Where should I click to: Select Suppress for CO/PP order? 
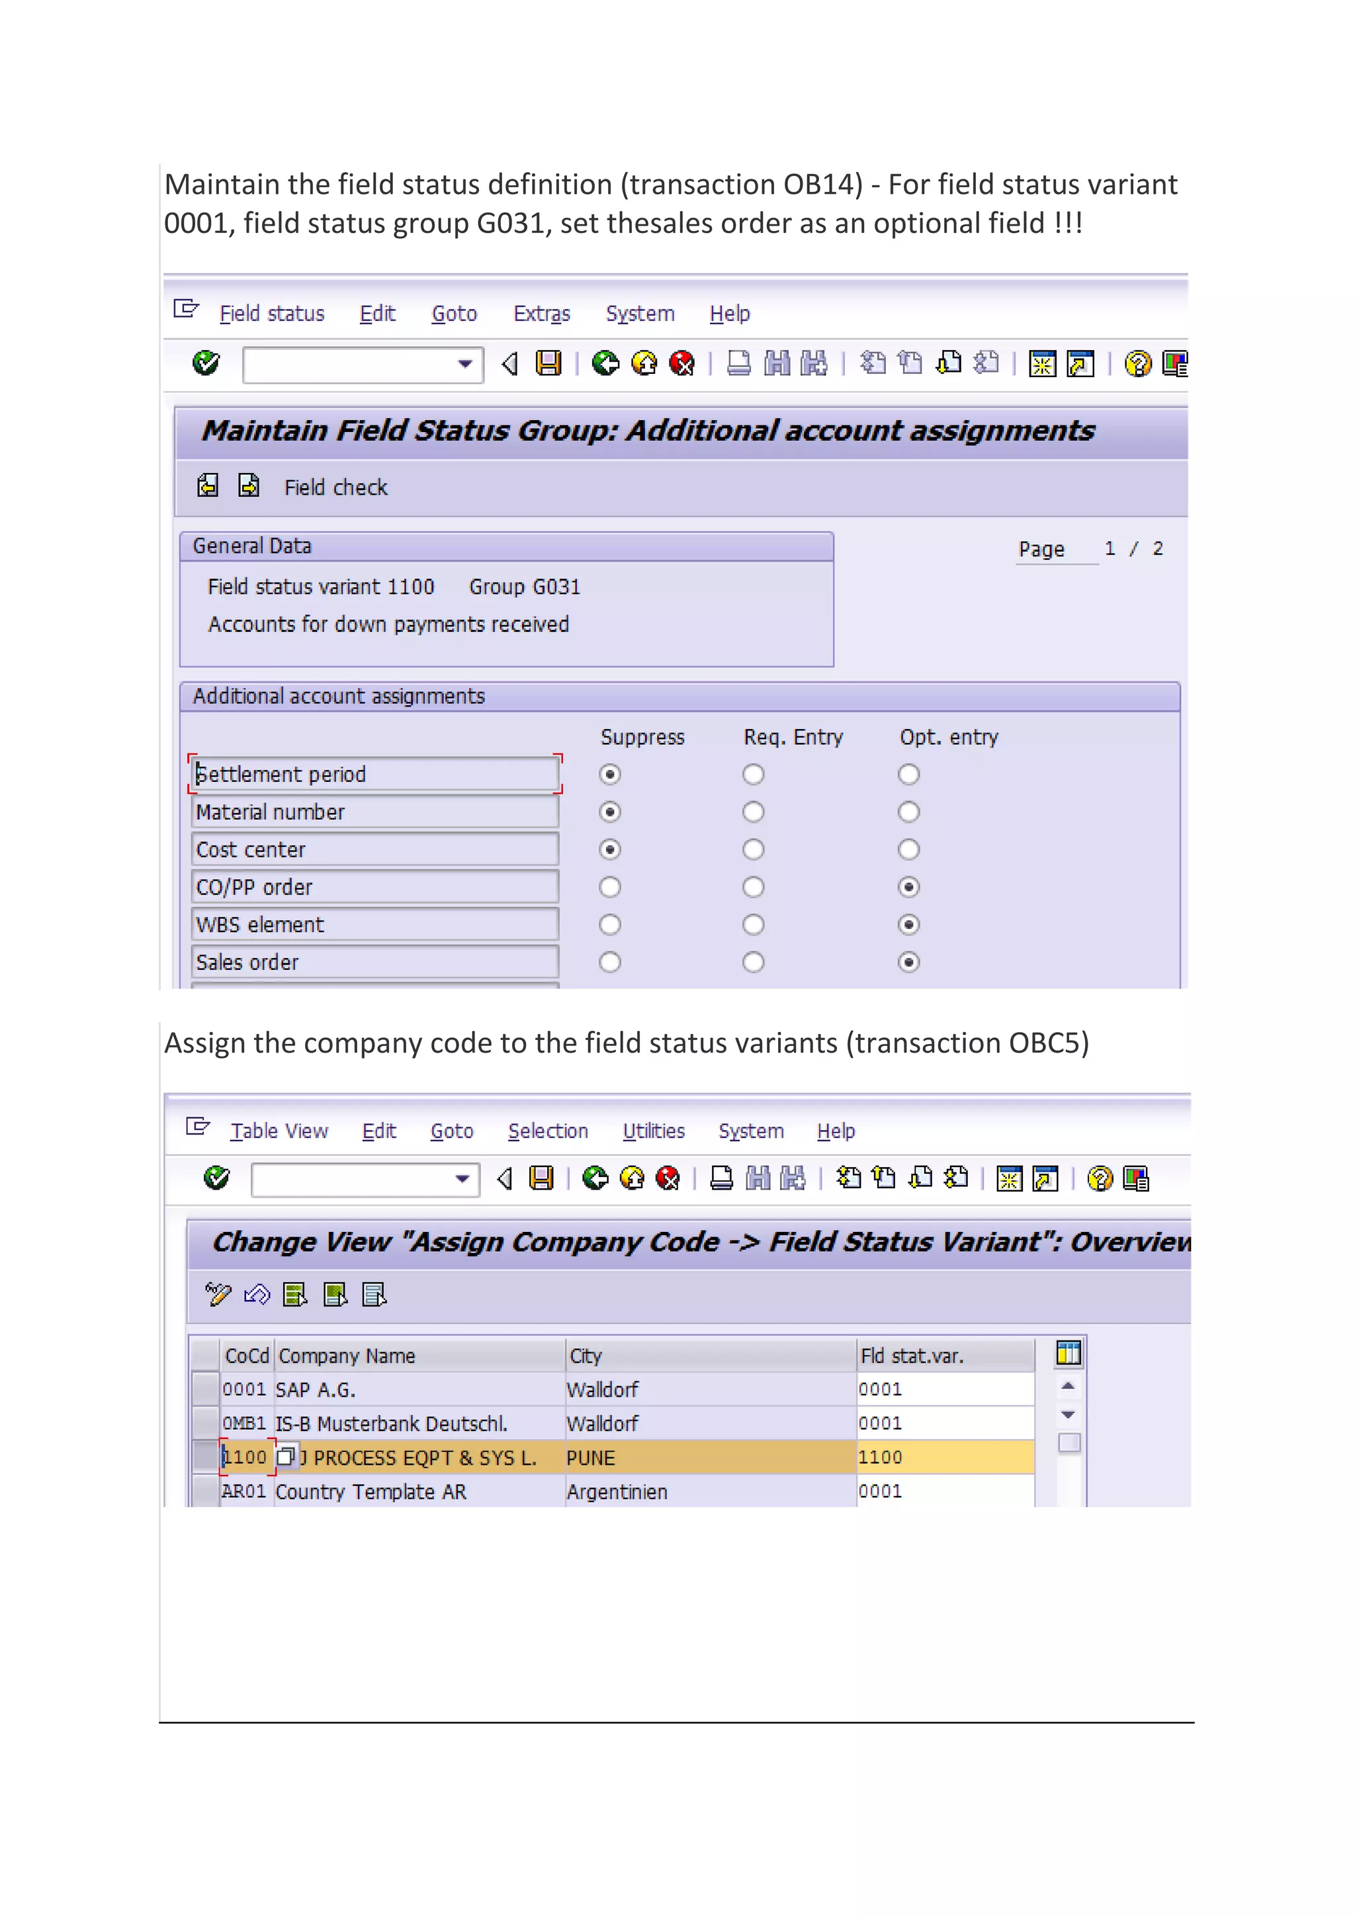click(610, 887)
